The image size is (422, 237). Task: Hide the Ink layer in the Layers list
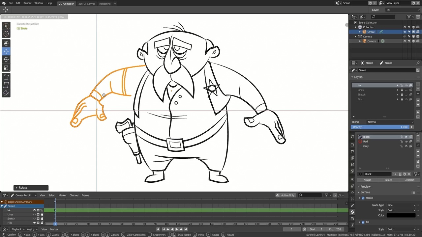pos(406,85)
